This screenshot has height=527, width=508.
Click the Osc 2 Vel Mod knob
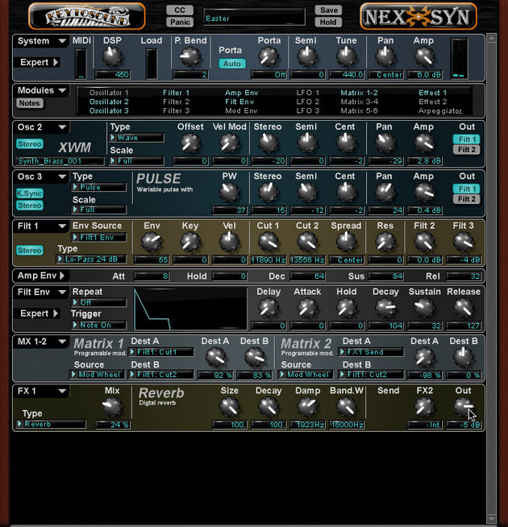(229, 143)
